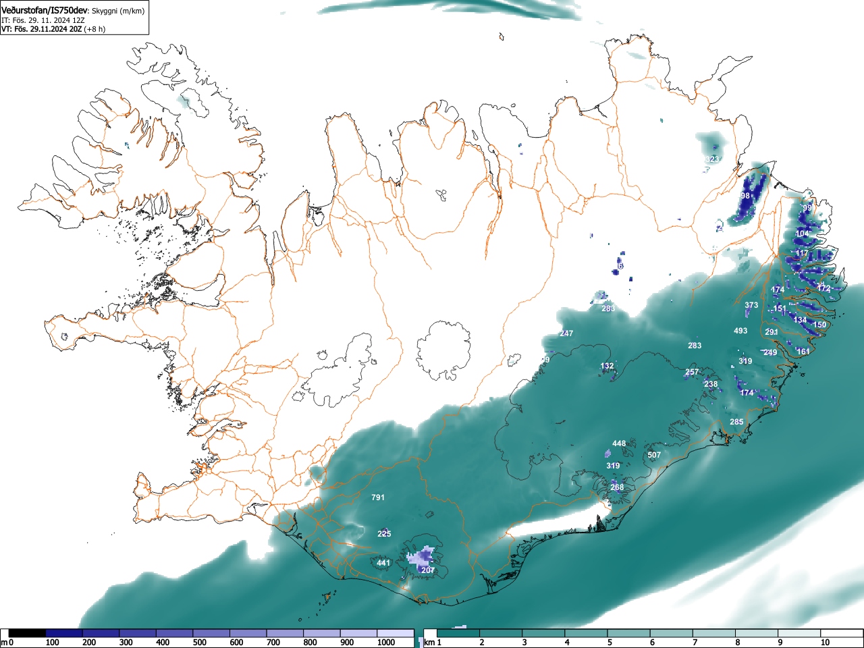Click the visibility value 291 on the map

click(x=772, y=332)
